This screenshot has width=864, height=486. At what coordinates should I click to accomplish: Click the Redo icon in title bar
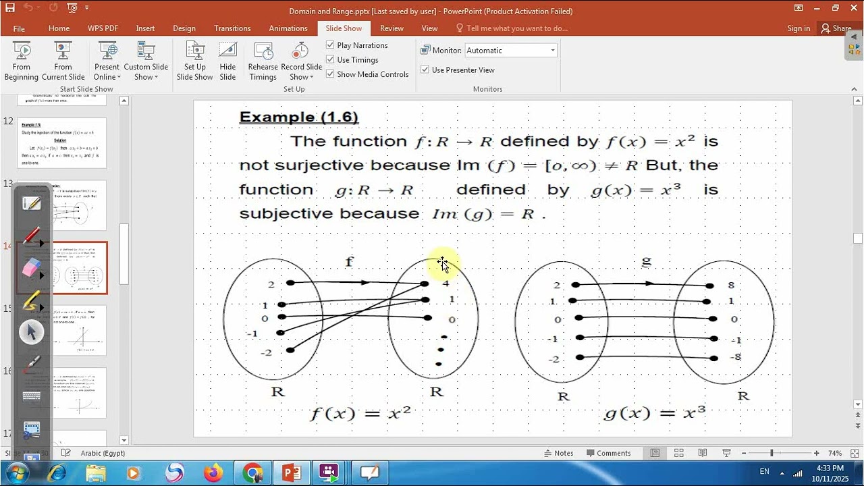(53, 8)
